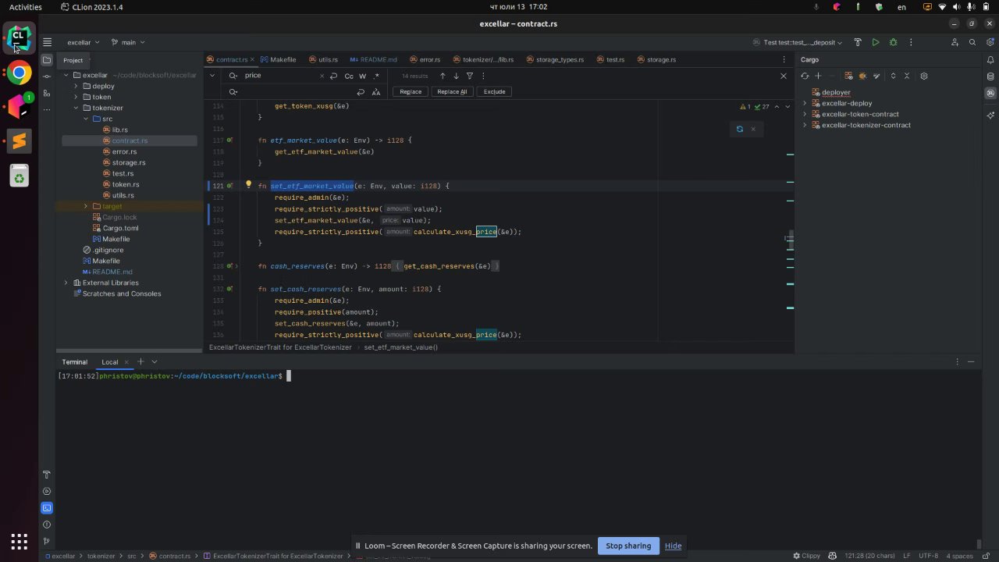The width and height of the screenshot is (999, 562).
Task: Open Activities overview in top bar
Action: 26,7
